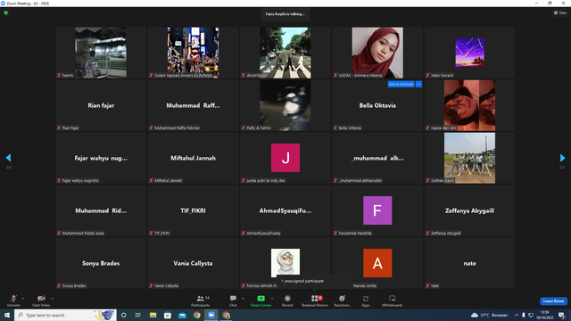Open the notification center icon
This screenshot has width=571, height=321.
561,315
